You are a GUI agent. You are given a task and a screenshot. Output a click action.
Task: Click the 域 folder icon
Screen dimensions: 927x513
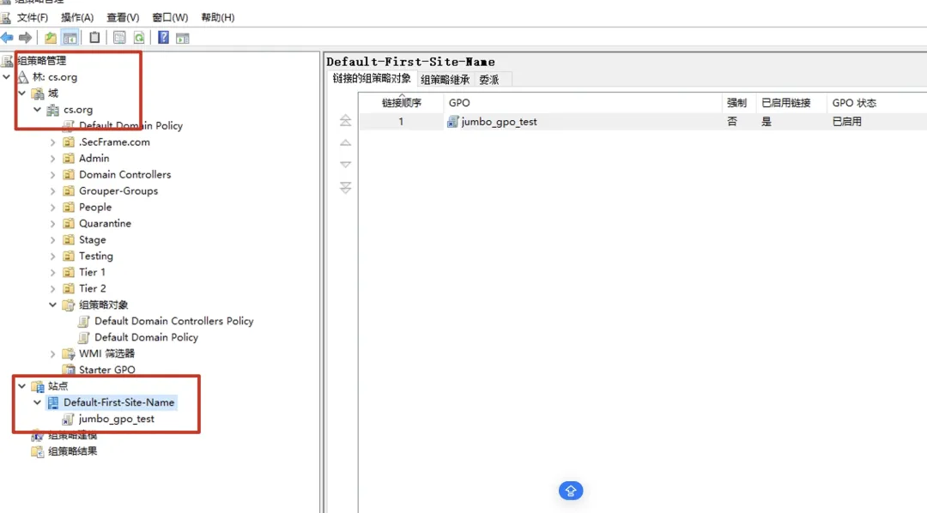(x=38, y=94)
